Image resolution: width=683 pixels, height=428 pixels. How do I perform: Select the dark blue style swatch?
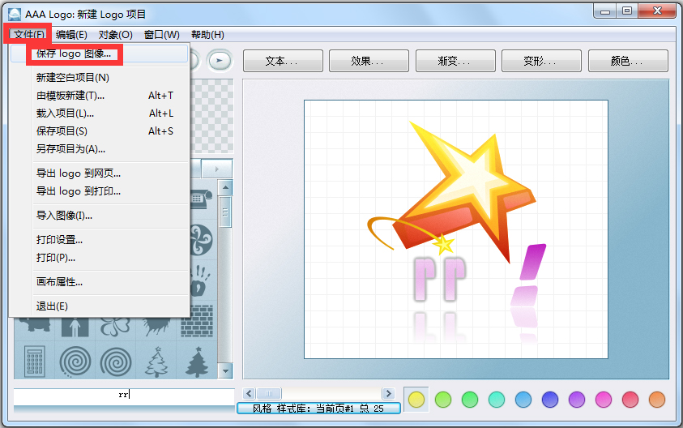[550, 399]
